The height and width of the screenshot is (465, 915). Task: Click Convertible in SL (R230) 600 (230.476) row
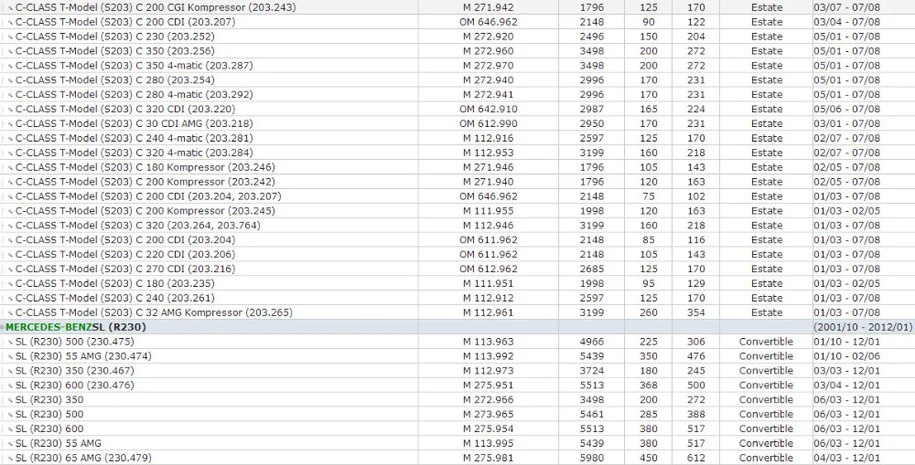(x=766, y=386)
